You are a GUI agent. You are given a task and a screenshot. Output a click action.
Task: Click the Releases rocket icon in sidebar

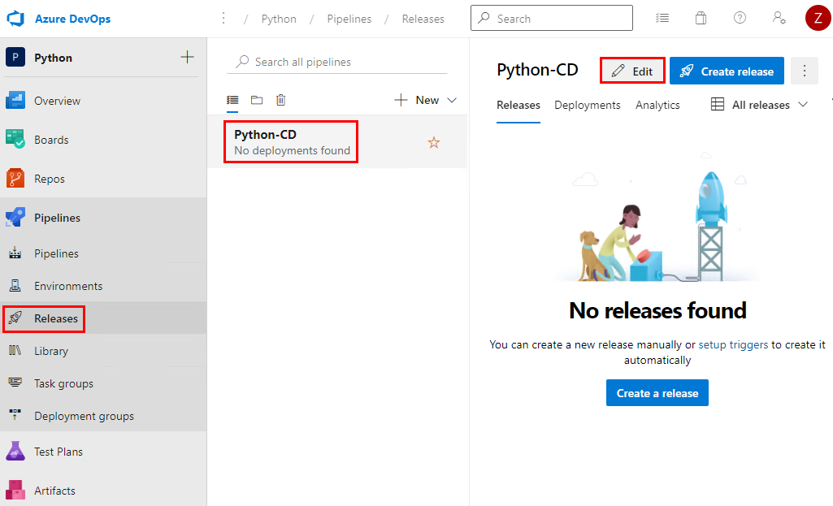point(15,318)
